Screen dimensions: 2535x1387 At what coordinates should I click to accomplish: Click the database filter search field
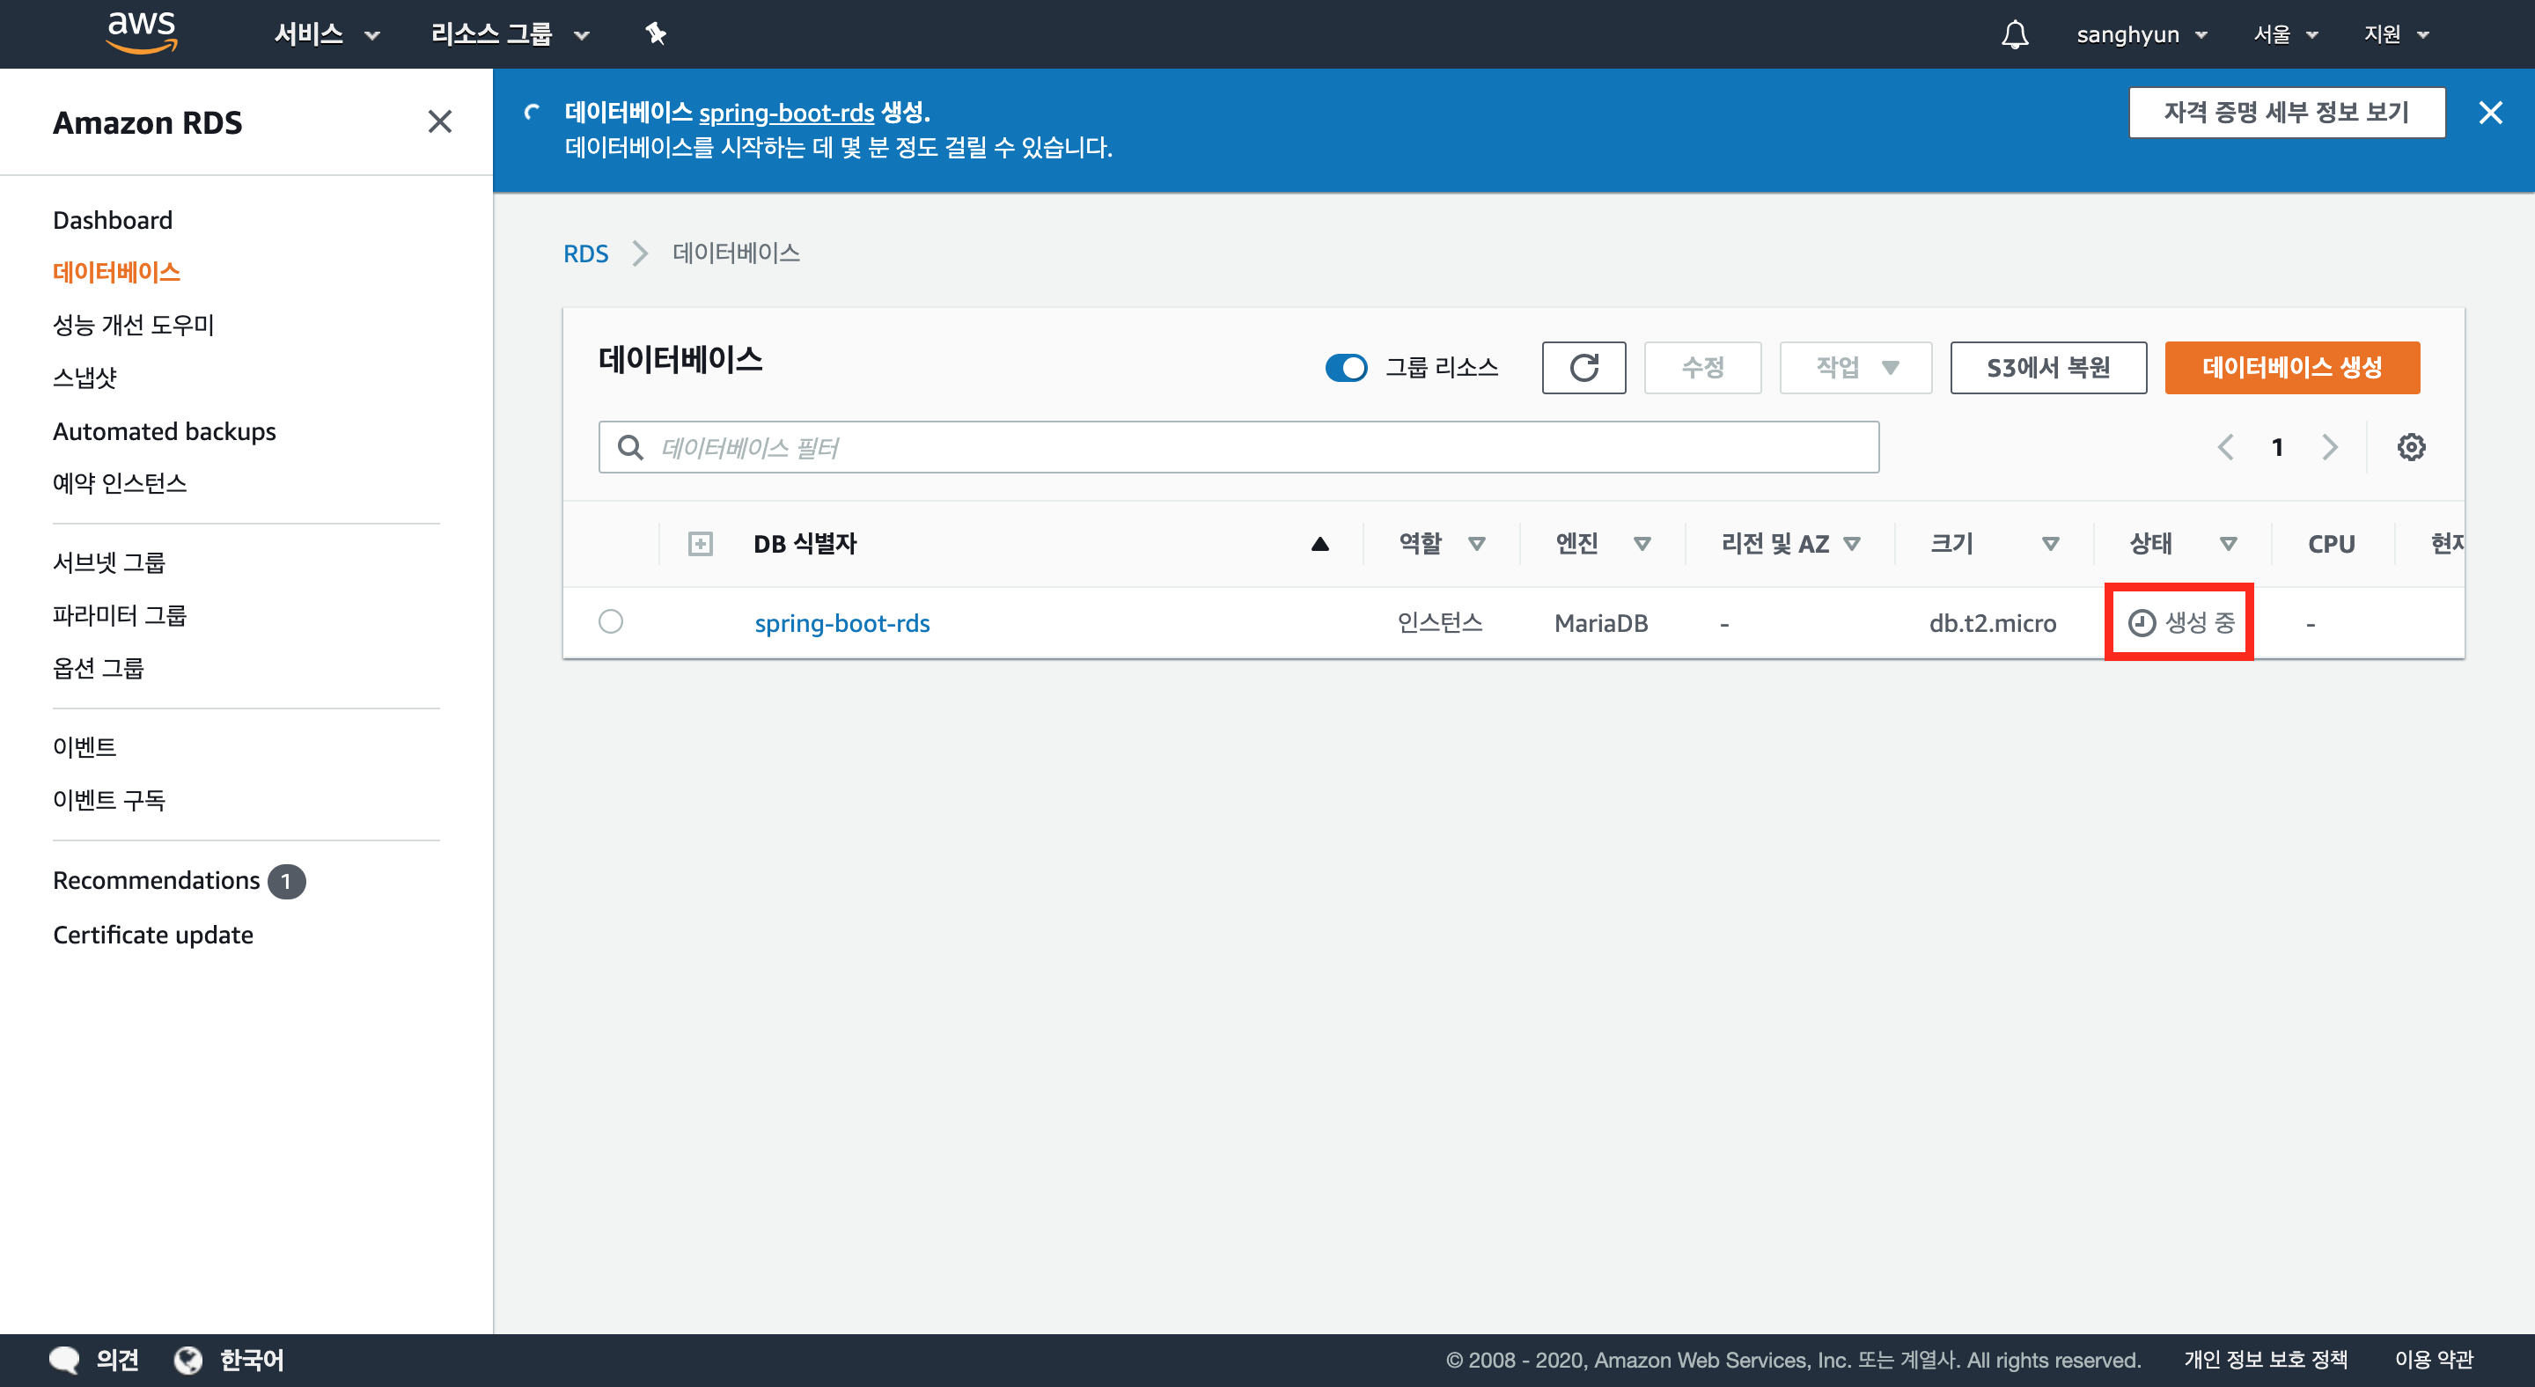click(1238, 448)
